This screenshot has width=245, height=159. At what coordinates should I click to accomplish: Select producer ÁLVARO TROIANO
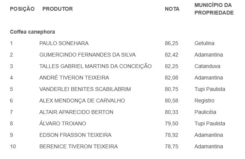click(x=63, y=123)
